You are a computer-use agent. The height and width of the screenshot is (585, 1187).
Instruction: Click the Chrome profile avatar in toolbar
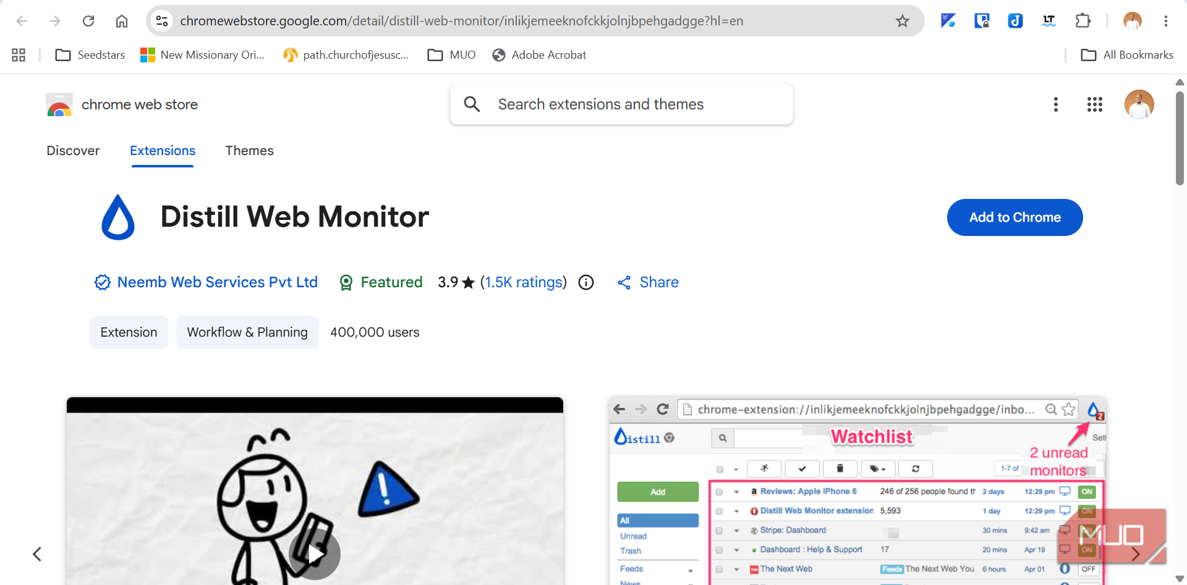[x=1133, y=21]
